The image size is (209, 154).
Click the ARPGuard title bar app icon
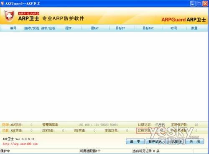[x=3, y=3]
